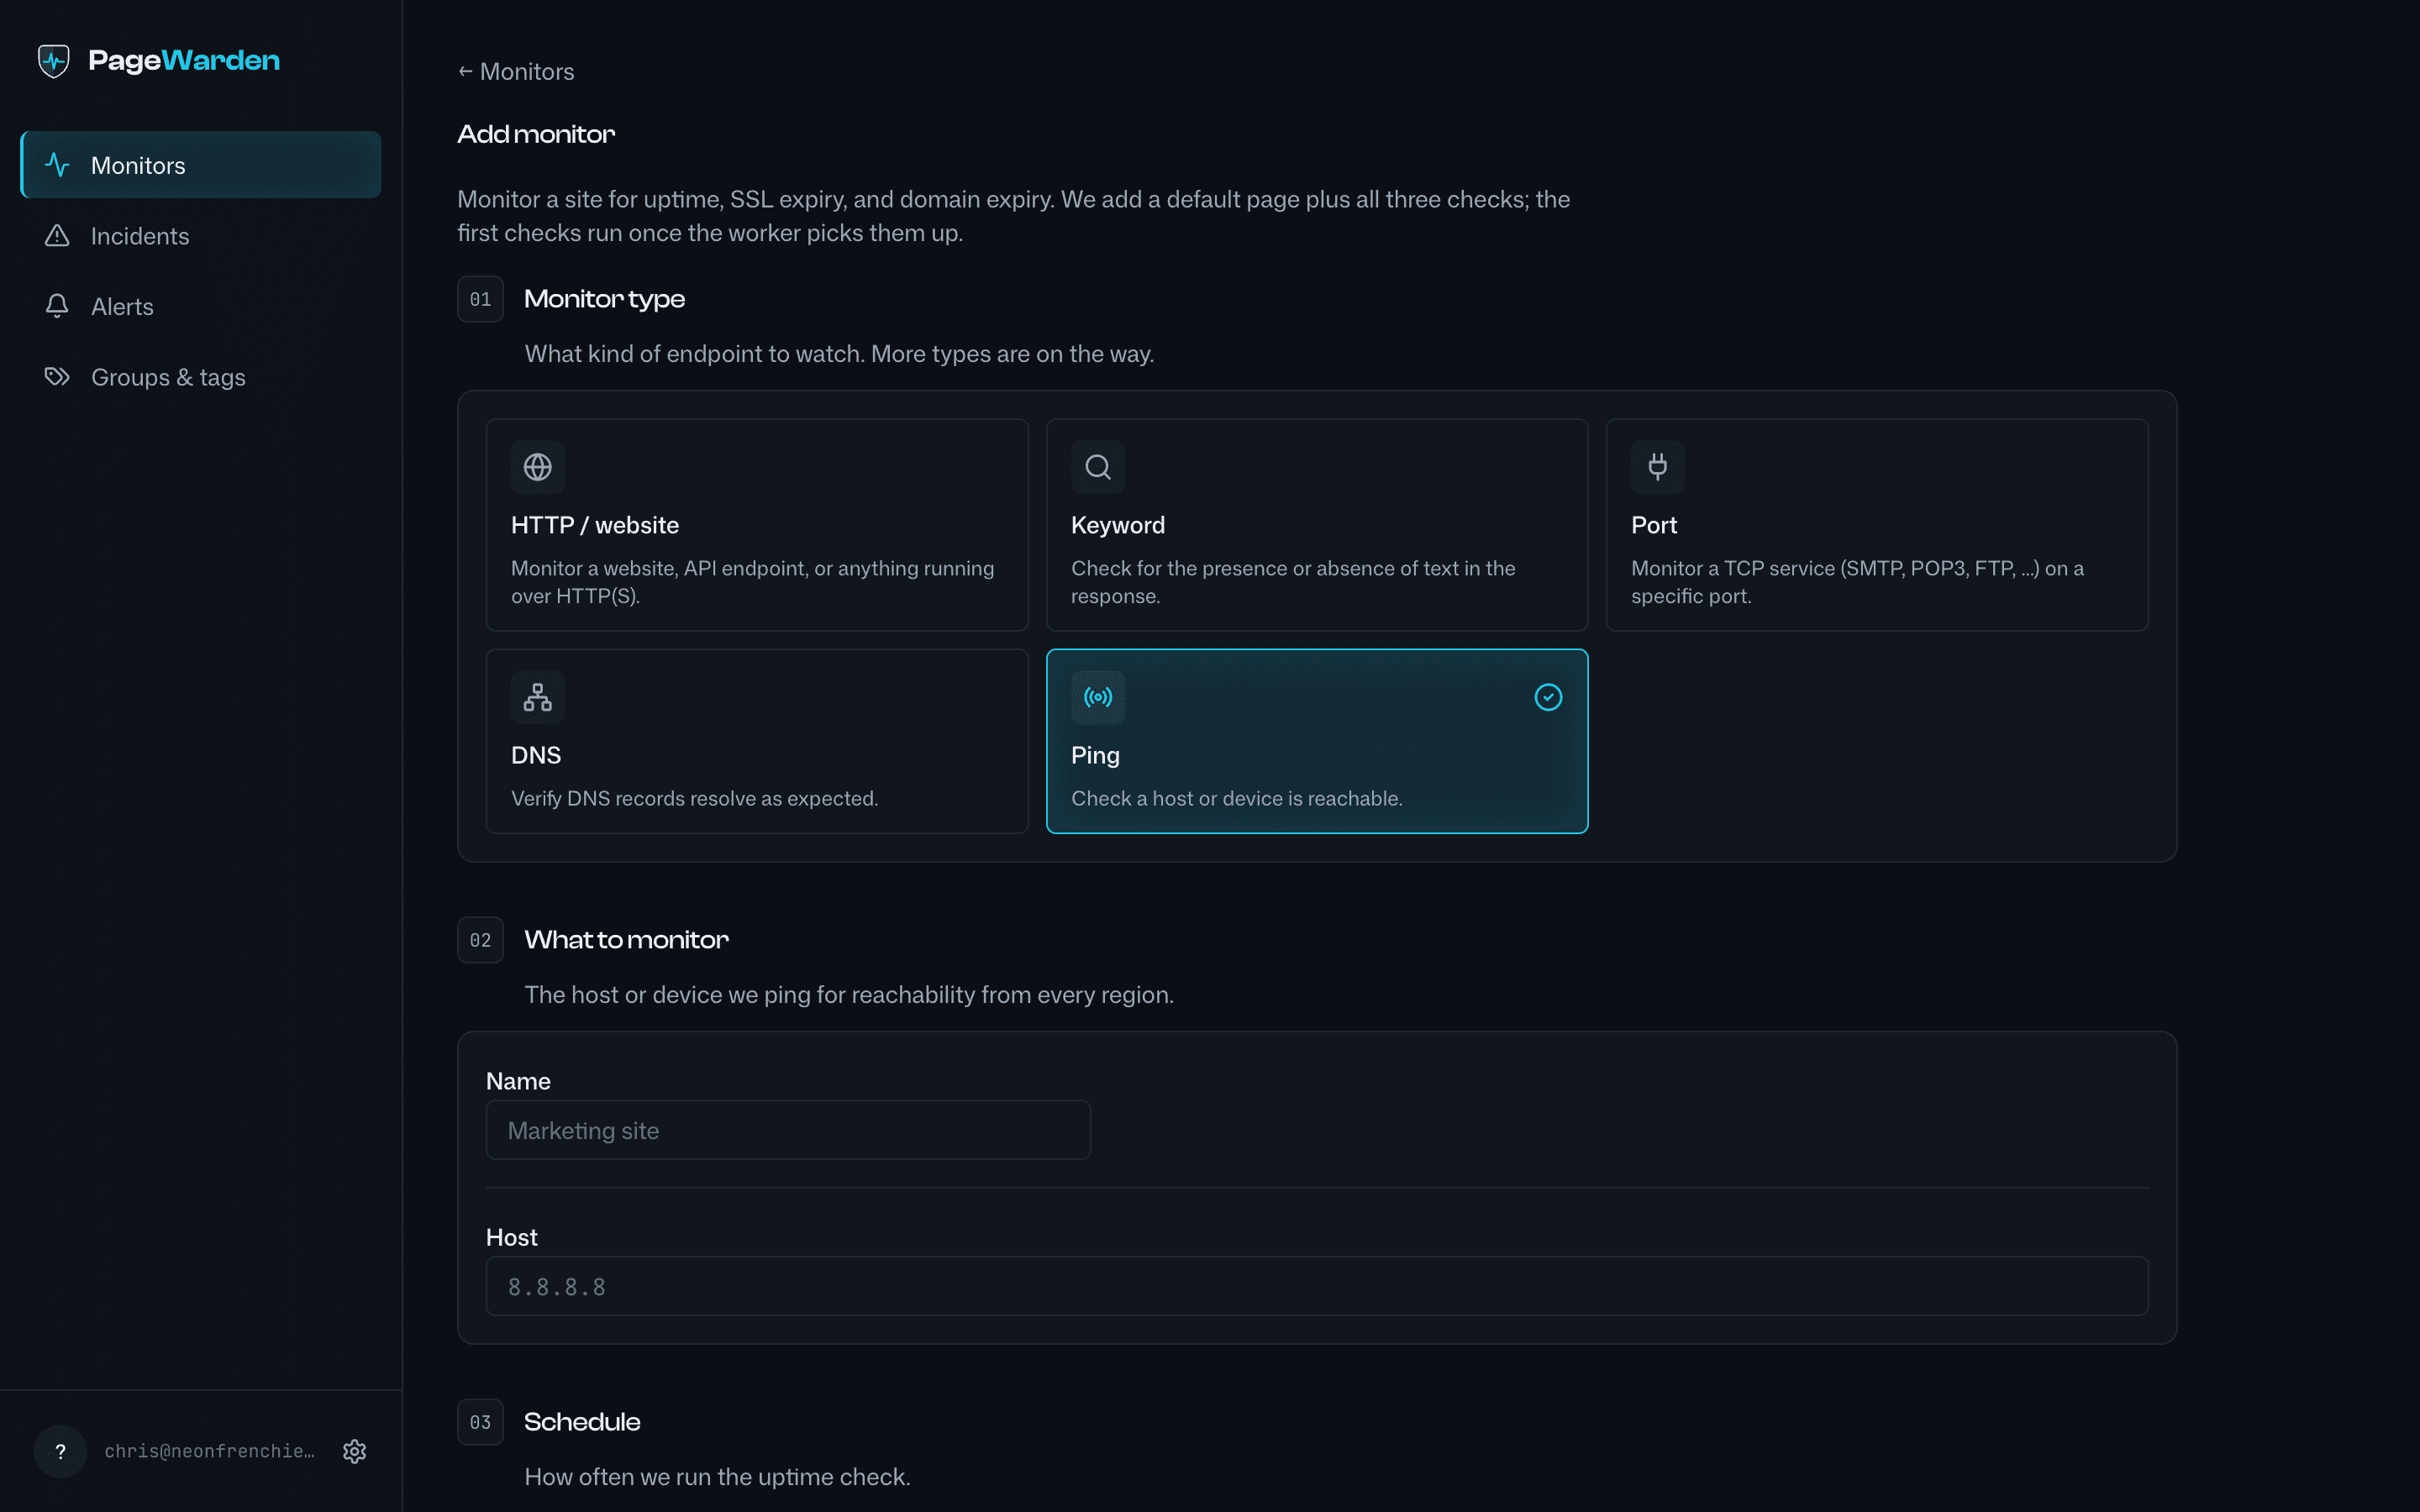Image resolution: width=2420 pixels, height=1512 pixels.
Task: Click text 'Verify DNS records resolve as expected.'
Action: coord(695,798)
